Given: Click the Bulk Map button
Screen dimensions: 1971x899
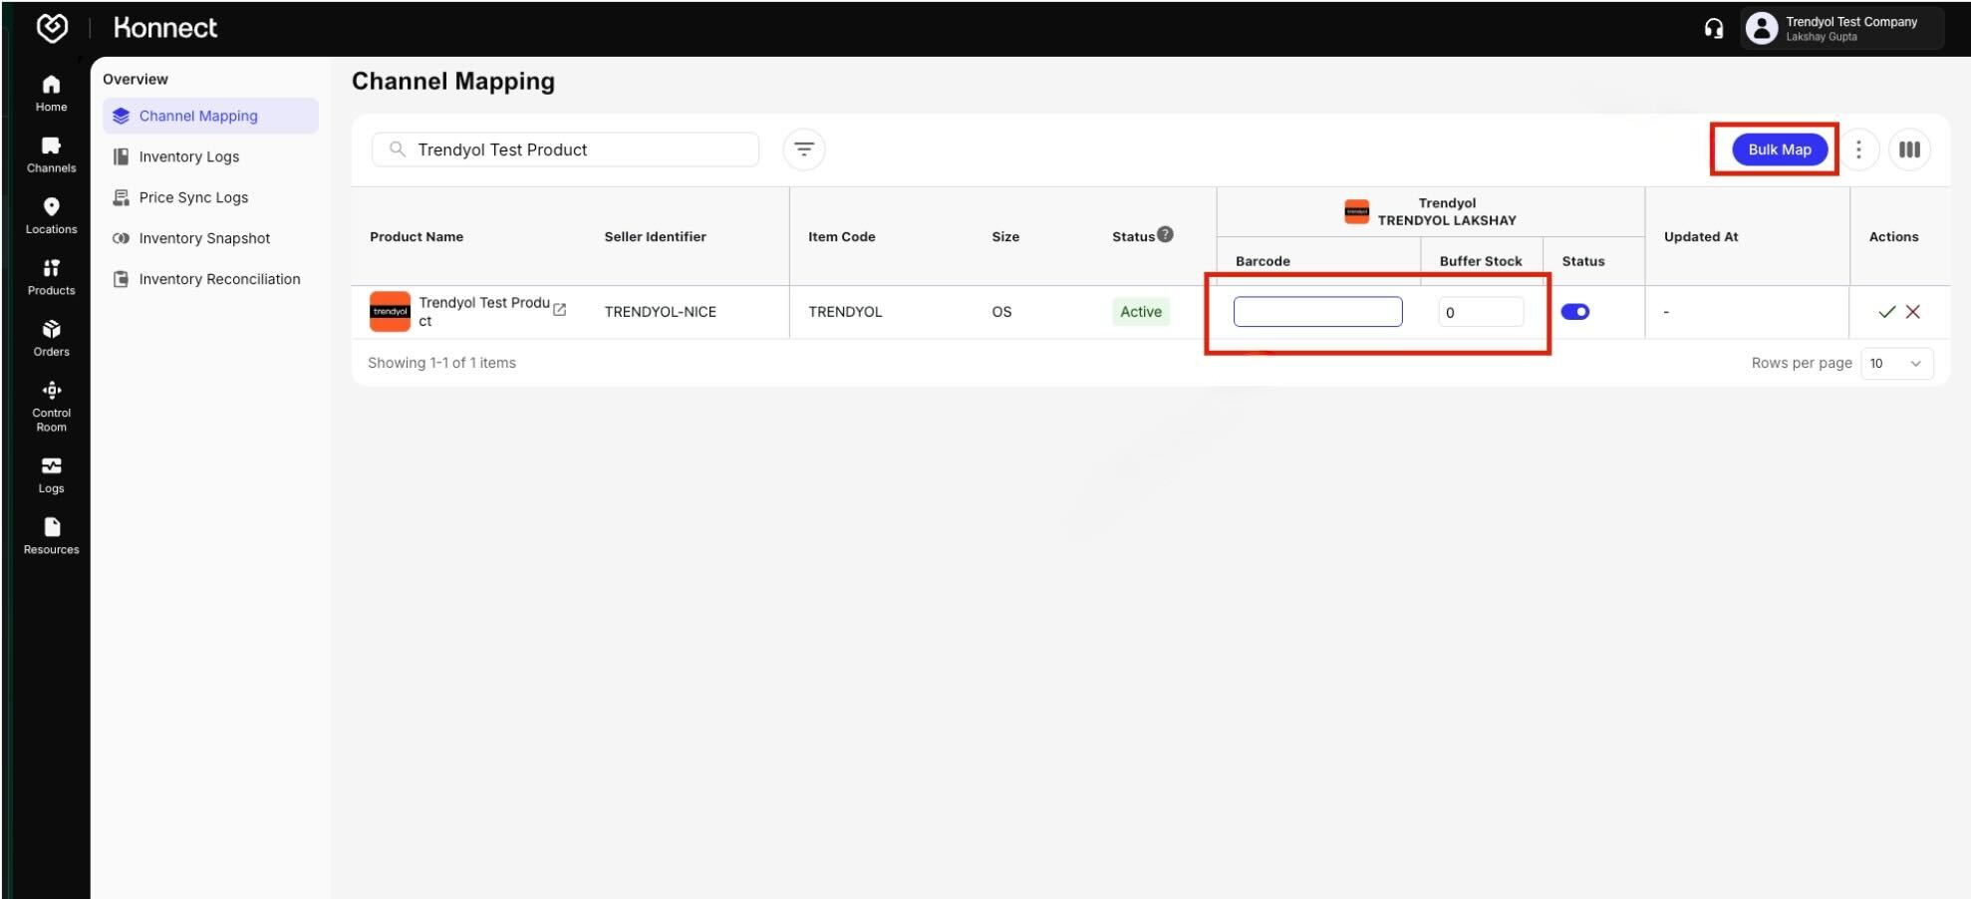Looking at the screenshot, I should 1780,150.
